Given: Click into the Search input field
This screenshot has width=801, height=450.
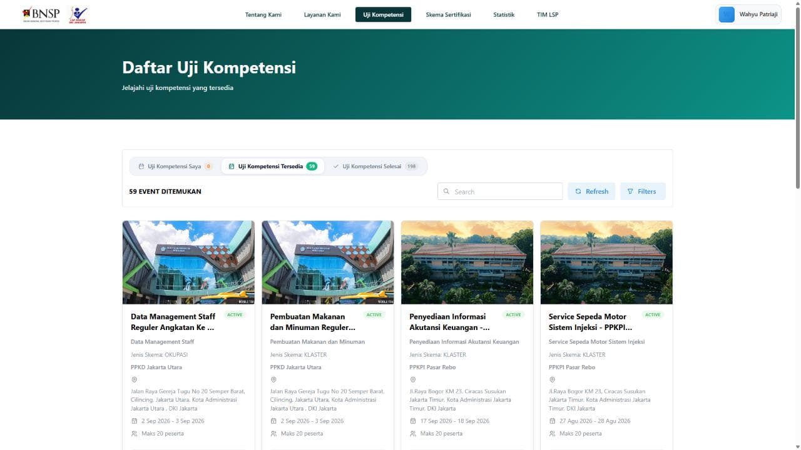Looking at the screenshot, I should pyautogui.click(x=500, y=191).
